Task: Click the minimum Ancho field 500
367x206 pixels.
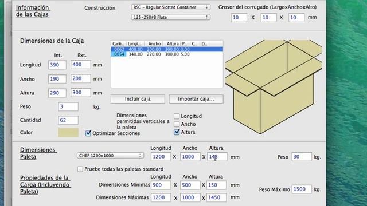Action: point(190,185)
